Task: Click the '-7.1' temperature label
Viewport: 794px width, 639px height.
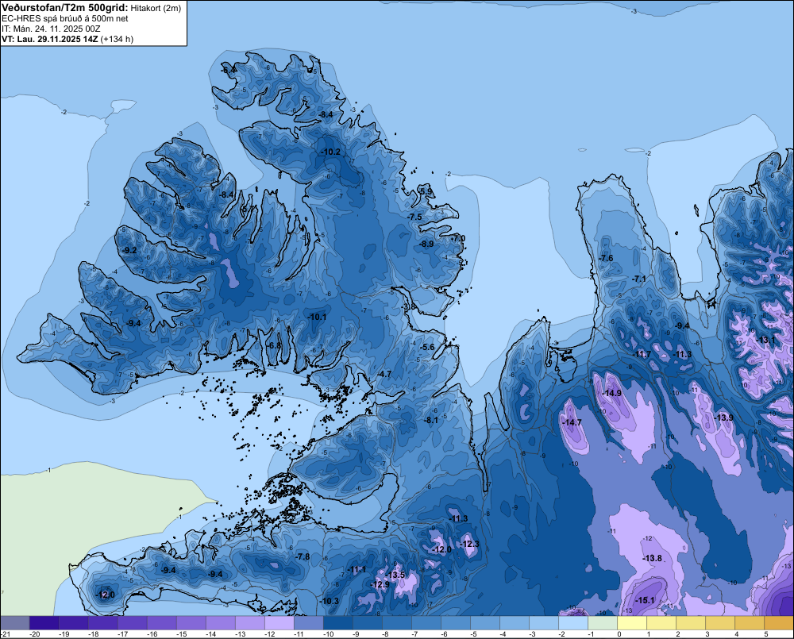Action: point(639,279)
